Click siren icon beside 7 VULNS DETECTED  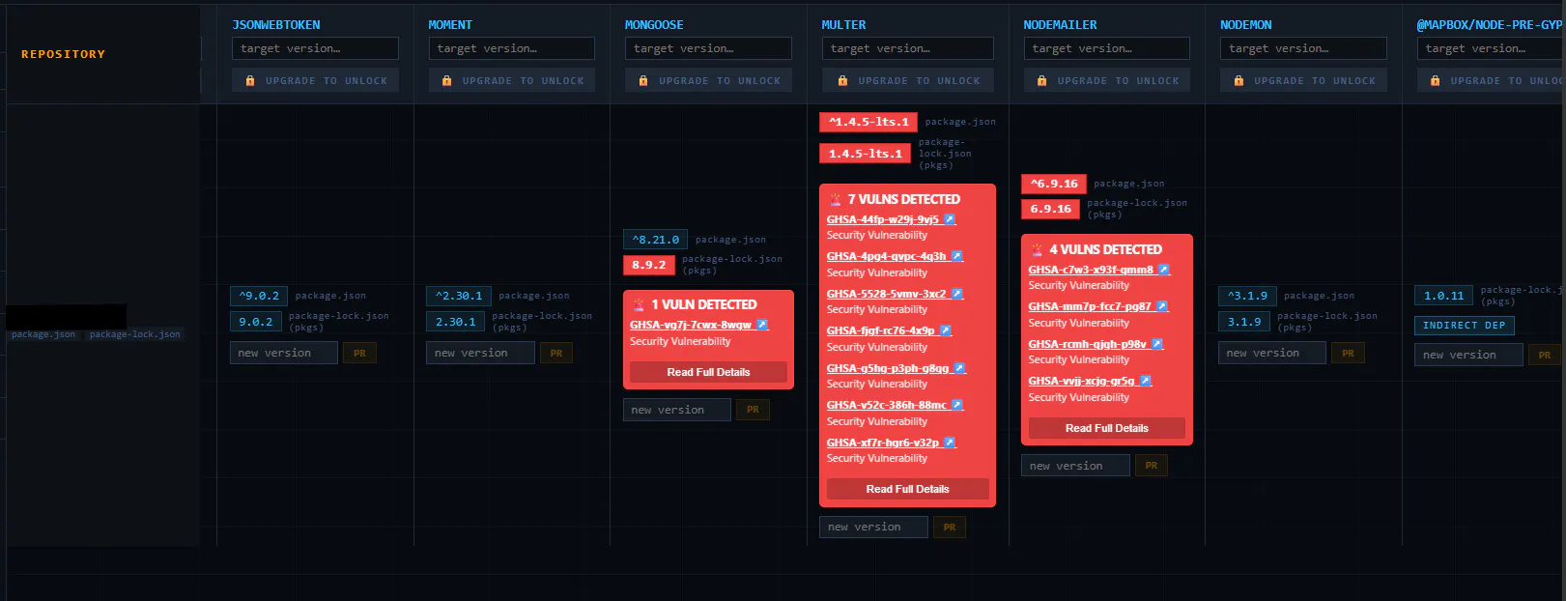coord(836,199)
